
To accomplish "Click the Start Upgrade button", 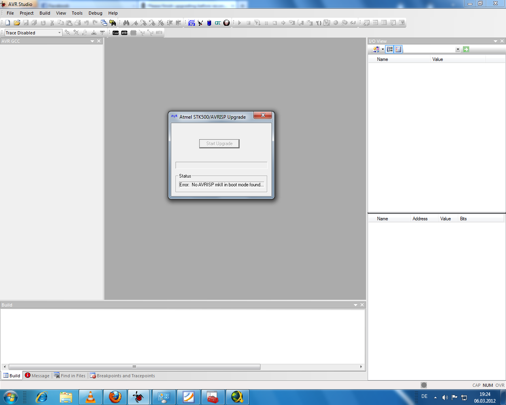I will pyautogui.click(x=219, y=144).
